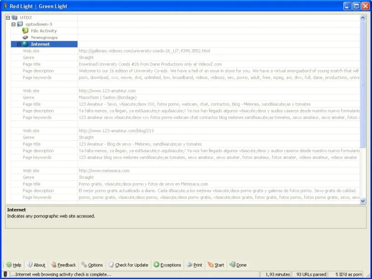Click the vertical scrollbar thumb
The image size is (372, 279).
pos(363,84)
